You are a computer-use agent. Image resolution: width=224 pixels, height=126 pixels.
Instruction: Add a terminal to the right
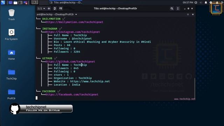tap(55, 8)
